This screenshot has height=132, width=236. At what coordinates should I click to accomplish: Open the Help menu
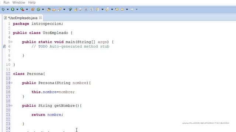click(32, 3)
